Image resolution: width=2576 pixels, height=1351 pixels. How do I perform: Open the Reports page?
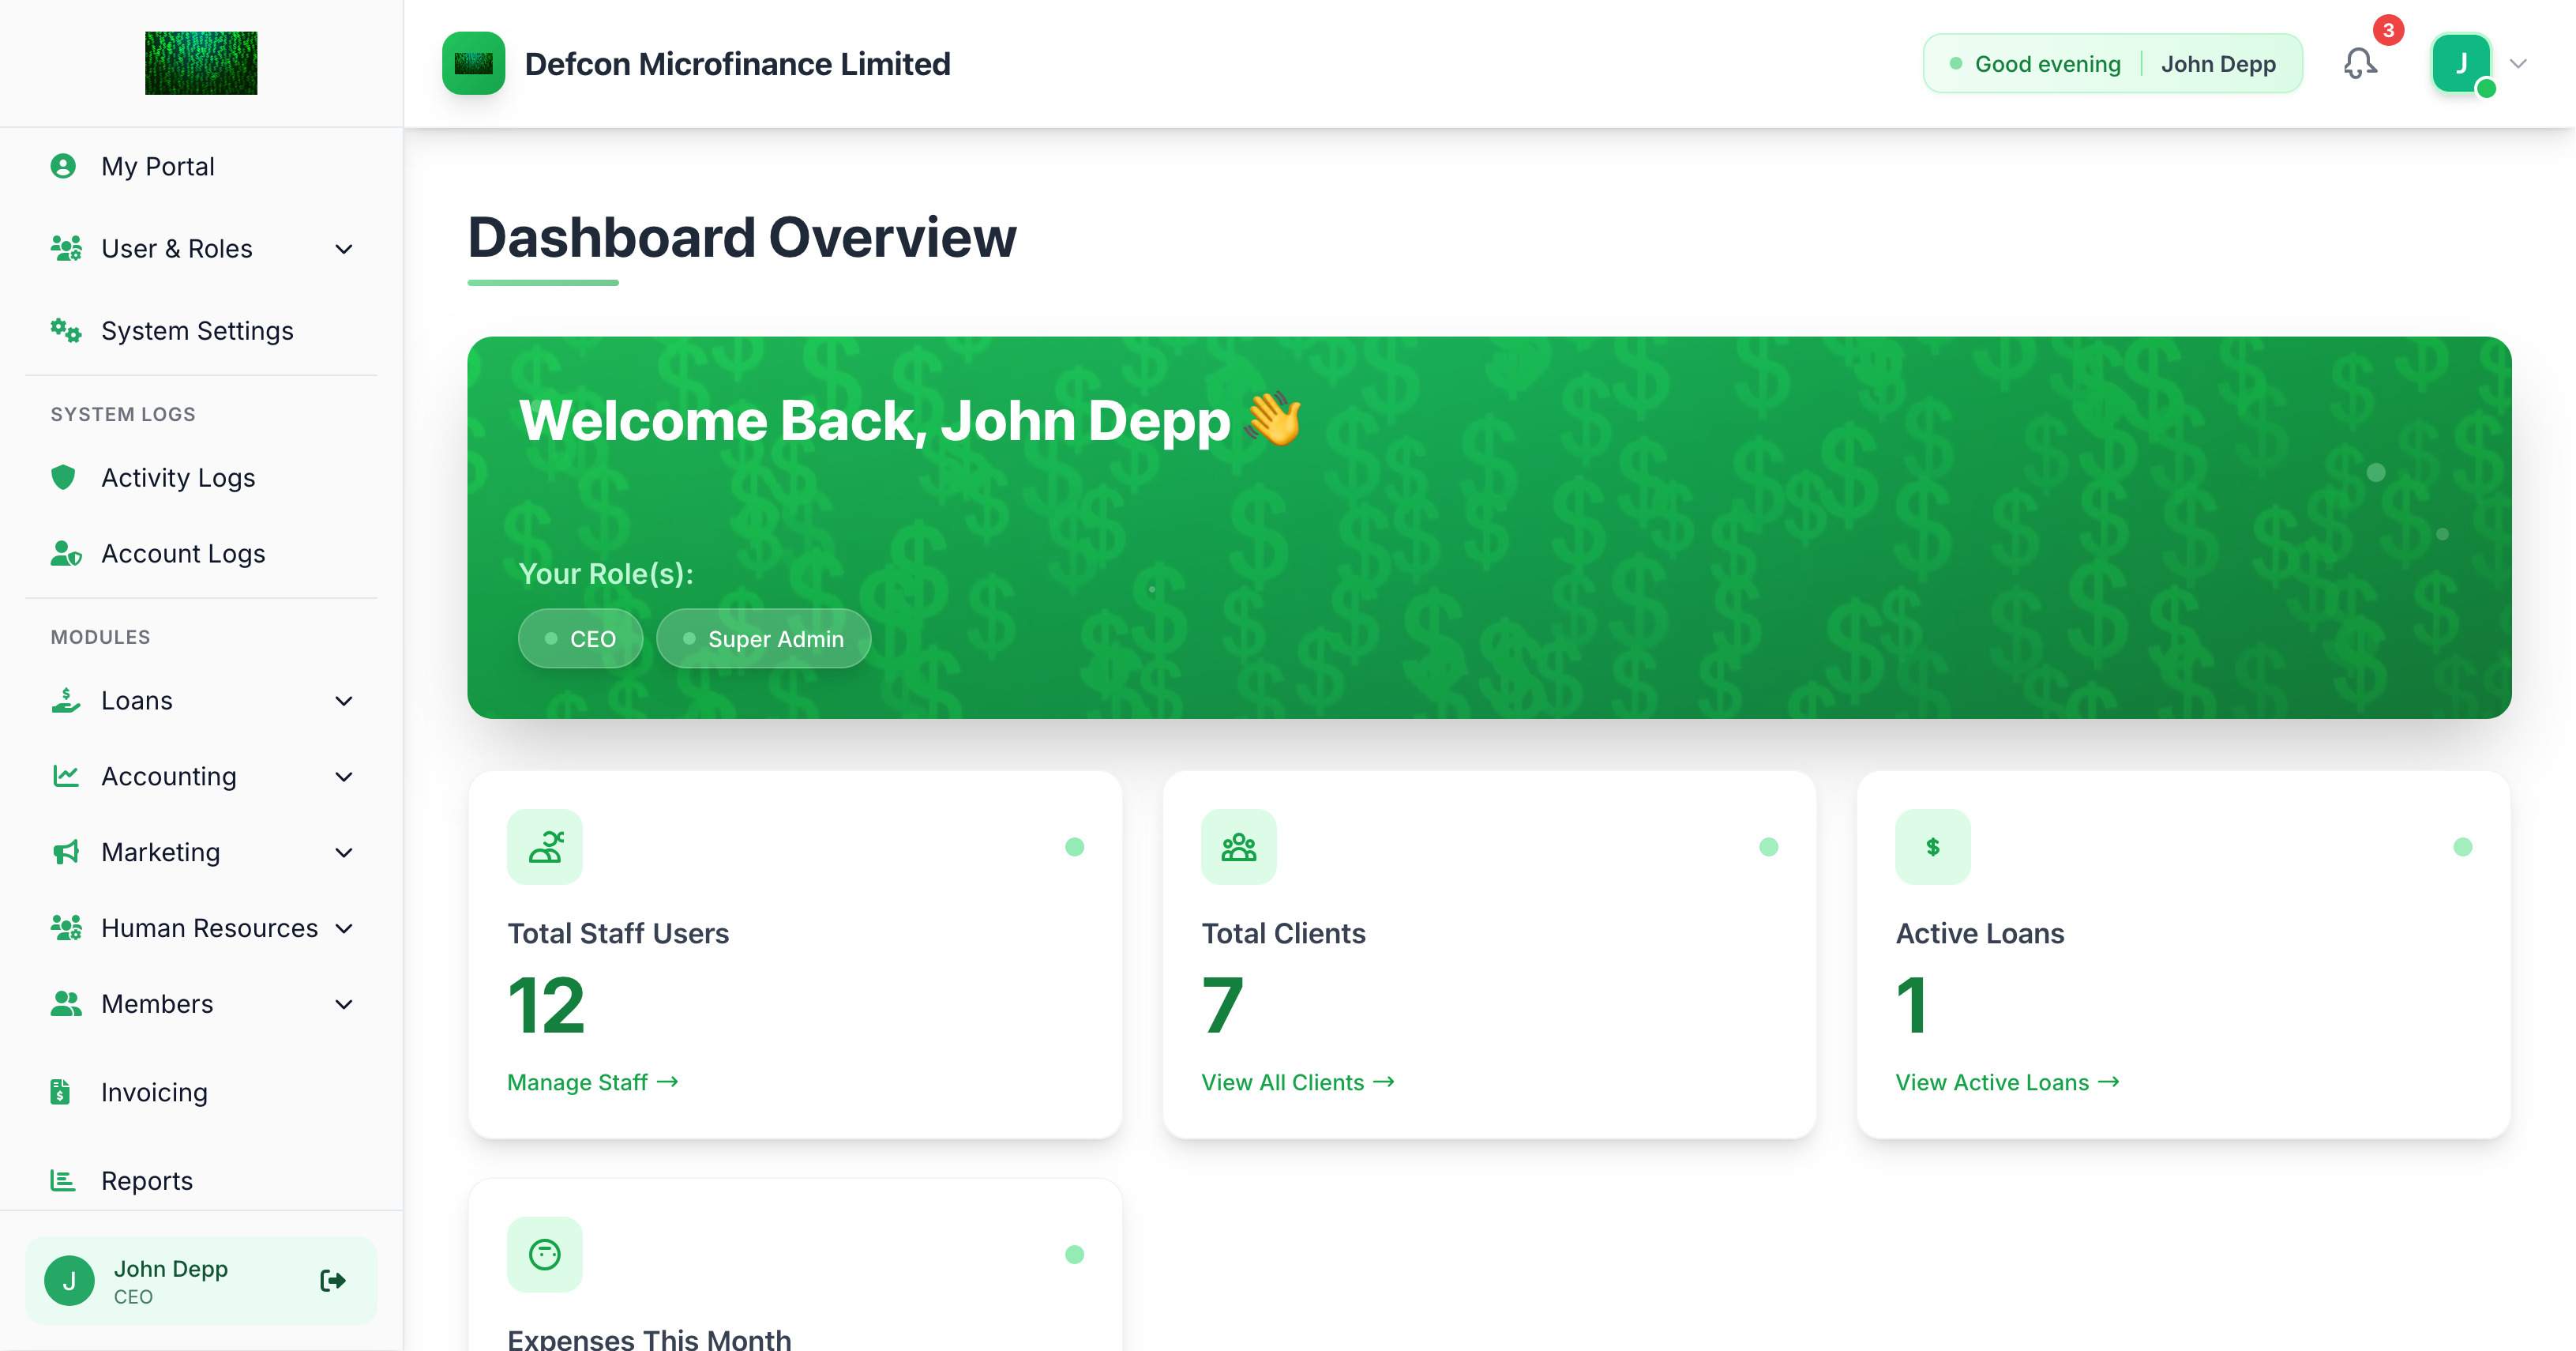(147, 1181)
